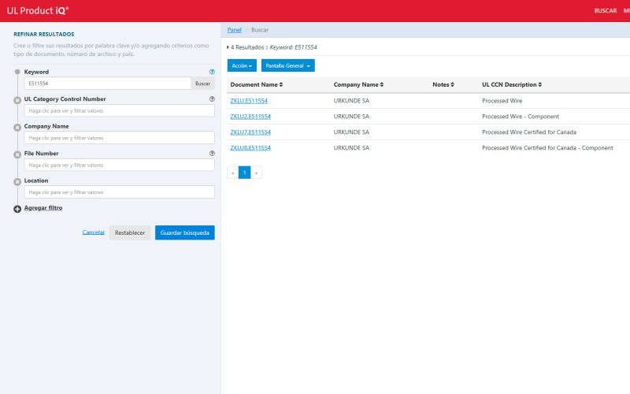Click the UL Category Control Number filter field
This screenshot has width=630, height=394.
(120, 110)
